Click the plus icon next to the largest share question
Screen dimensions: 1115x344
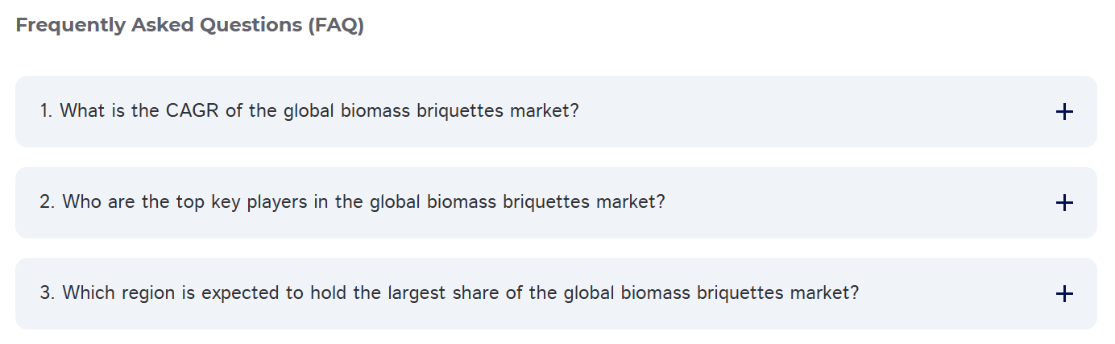click(1064, 294)
